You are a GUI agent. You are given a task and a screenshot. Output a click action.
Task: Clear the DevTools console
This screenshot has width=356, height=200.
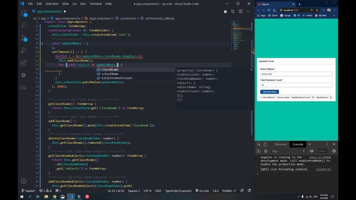click(x=266, y=151)
